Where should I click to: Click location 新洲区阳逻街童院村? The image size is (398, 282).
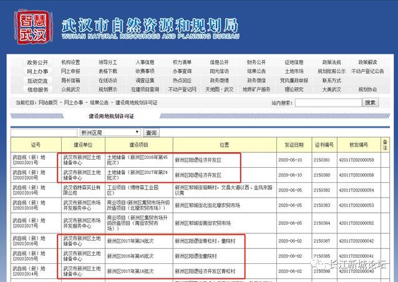[196, 256]
